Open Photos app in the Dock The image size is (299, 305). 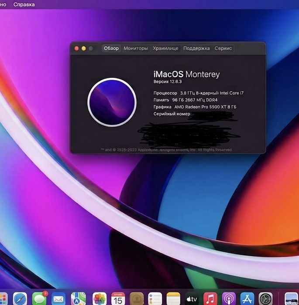tap(100, 299)
